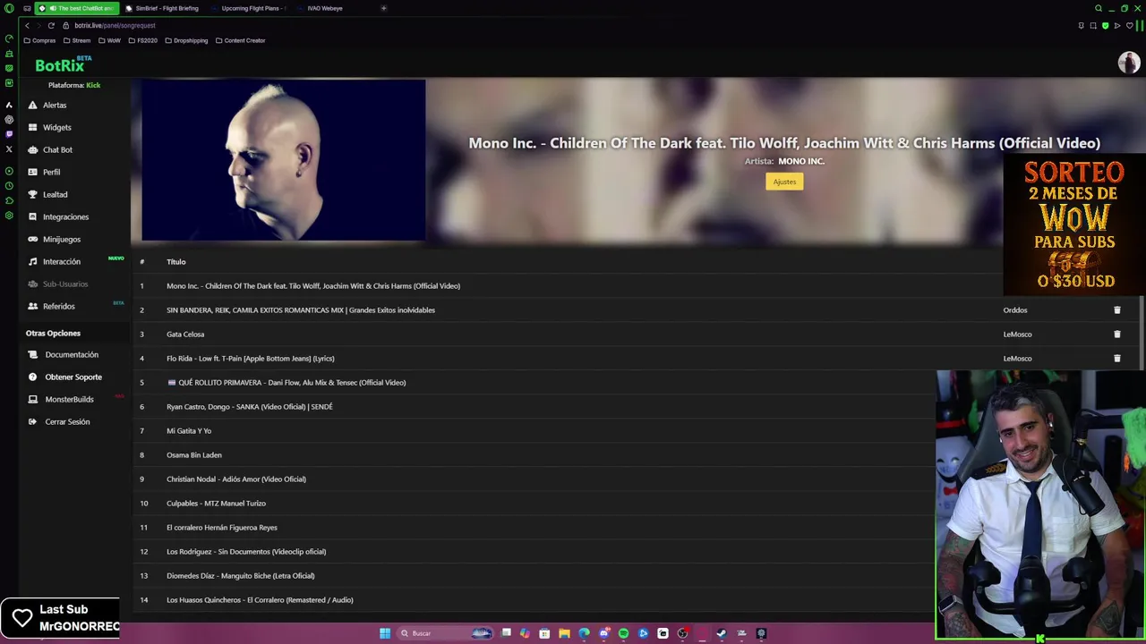Click the Título column header
Image resolution: width=1146 pixels, height=644 pixels.
176,262
